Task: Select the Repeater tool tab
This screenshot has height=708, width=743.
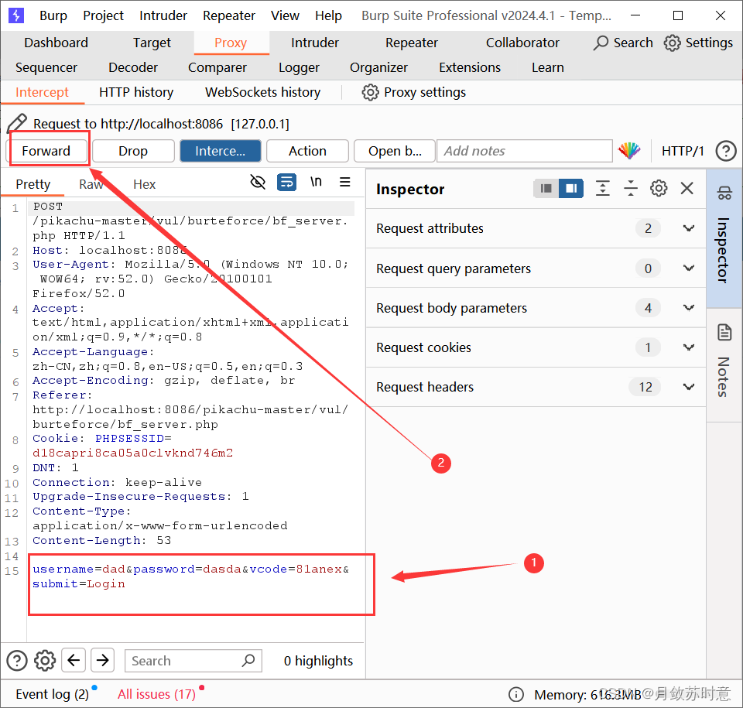Action: 411,43
